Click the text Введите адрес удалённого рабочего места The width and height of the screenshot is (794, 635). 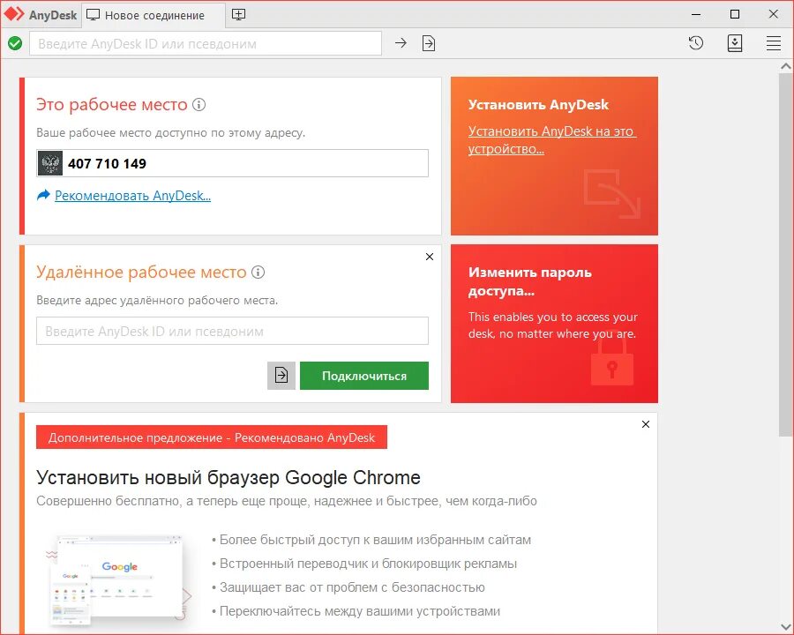[x=157, y=300]
